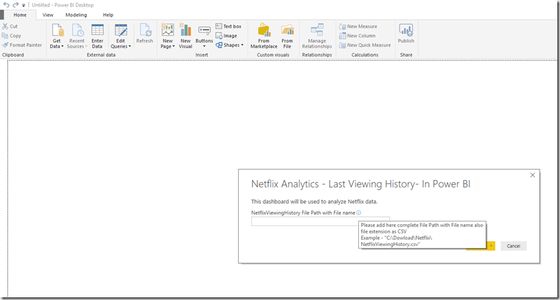Screen dimensions: 560x300
Task: Insert an Image from the ribbon
Action: 226,36
